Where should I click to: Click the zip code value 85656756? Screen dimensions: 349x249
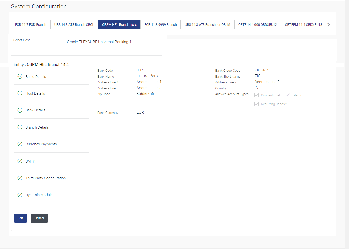point(145,94)
